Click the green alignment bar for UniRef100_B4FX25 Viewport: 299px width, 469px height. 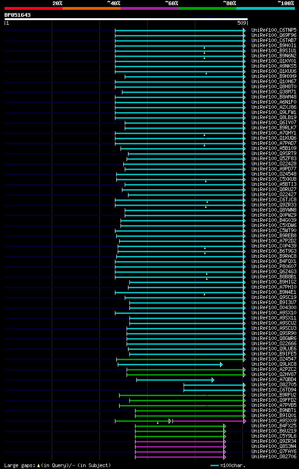point(181,426)
